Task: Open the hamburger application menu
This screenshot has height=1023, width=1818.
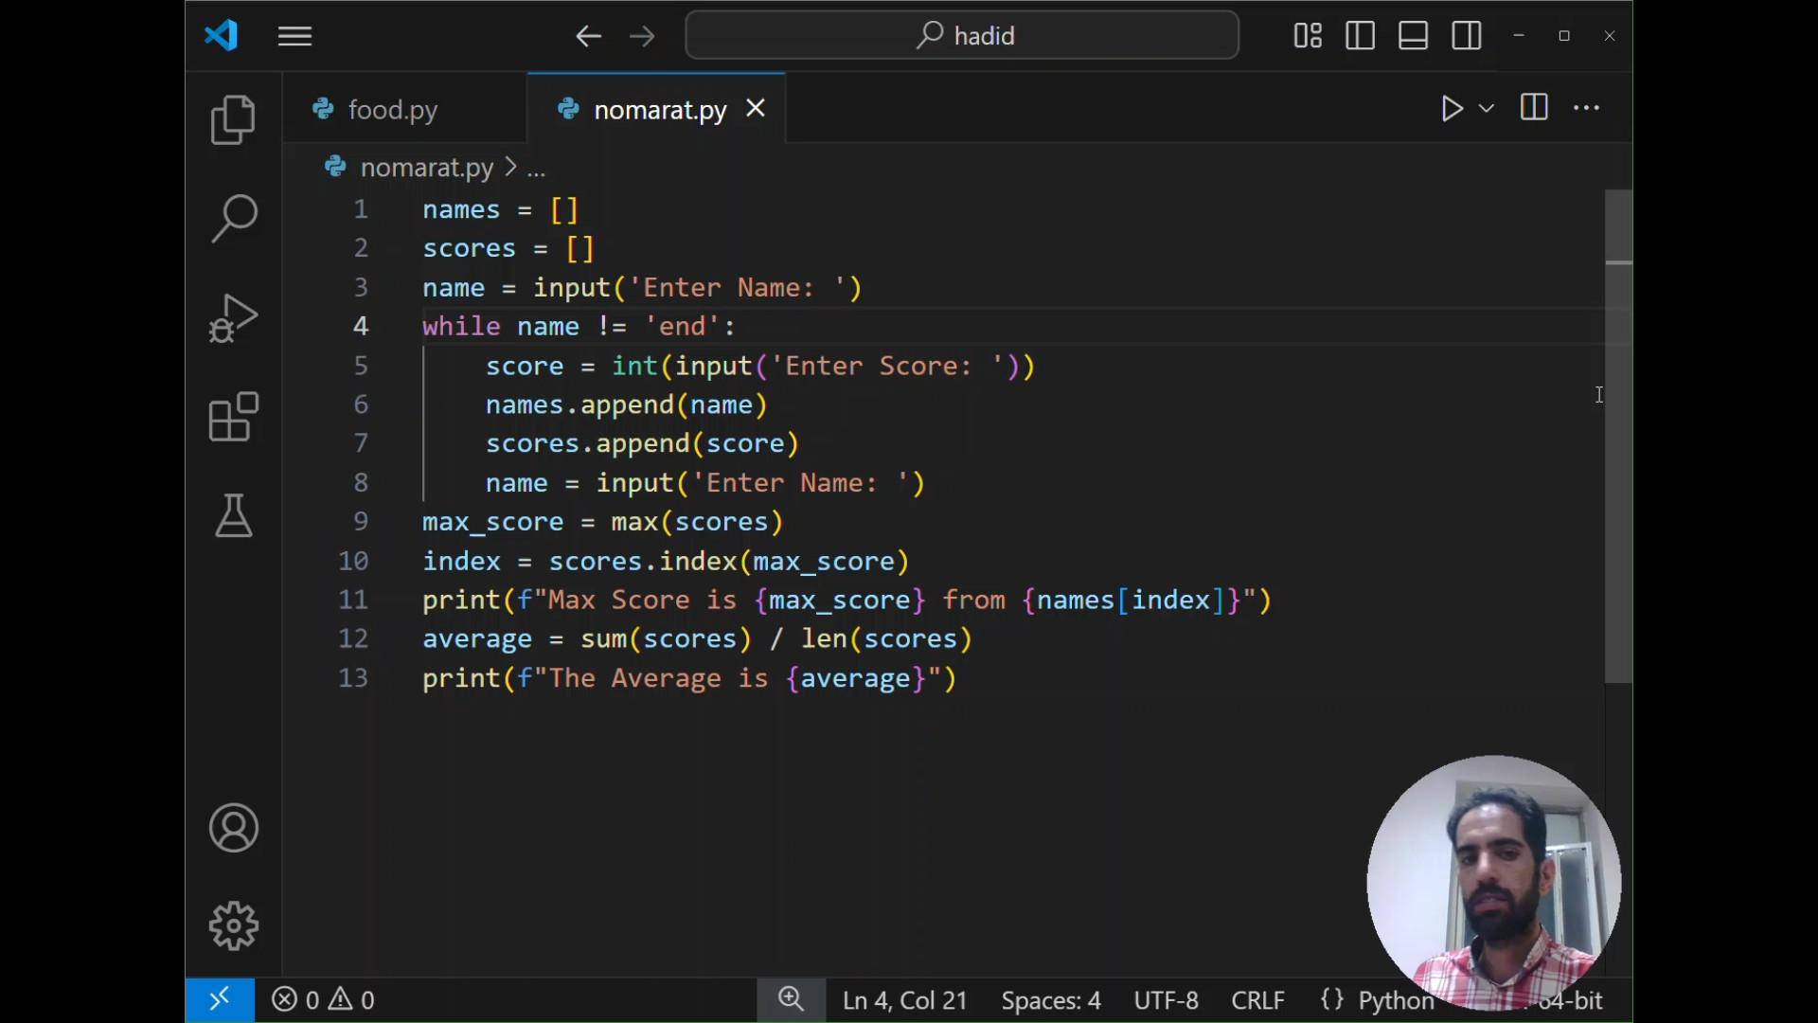Action: pyautogui.click(x=294, y=36)
